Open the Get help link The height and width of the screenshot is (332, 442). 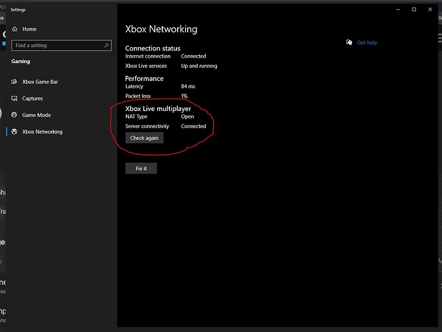click(x=367, y=42)
